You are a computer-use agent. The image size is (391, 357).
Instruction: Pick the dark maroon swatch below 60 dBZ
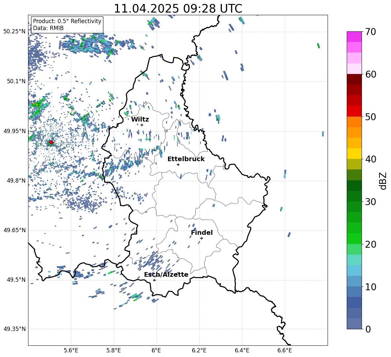tap(354, 79)
